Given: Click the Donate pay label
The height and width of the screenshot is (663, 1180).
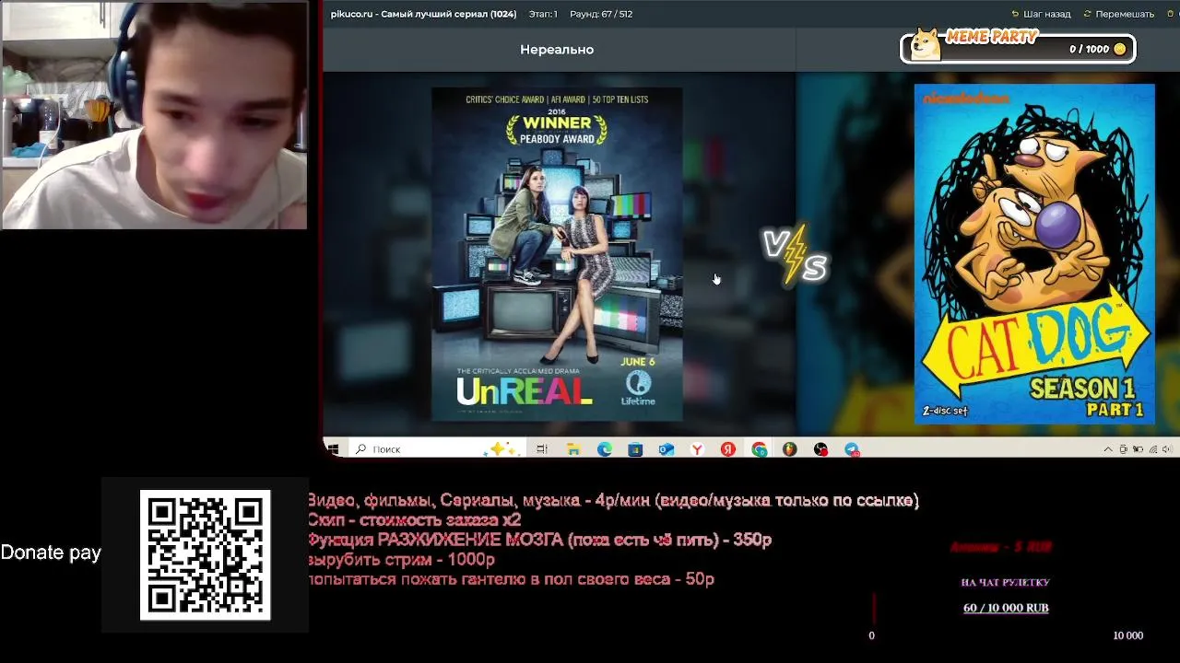Looking at the screenshot, I should pyautogui.click(x=51, y=552).
